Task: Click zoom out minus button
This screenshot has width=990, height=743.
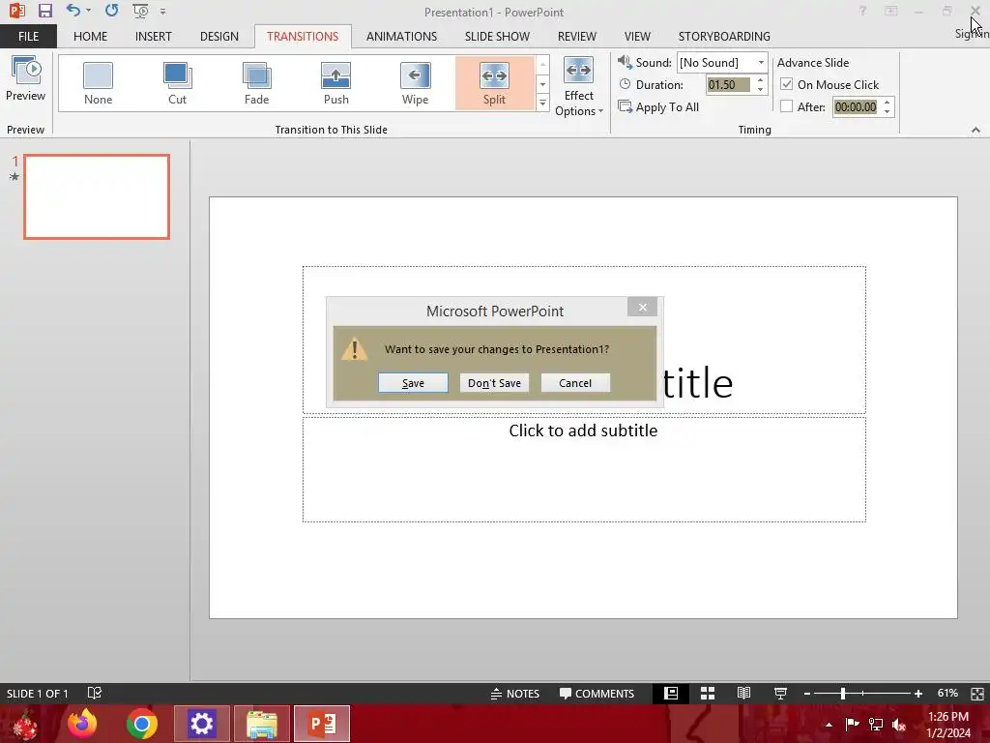Action: [807, 694]
